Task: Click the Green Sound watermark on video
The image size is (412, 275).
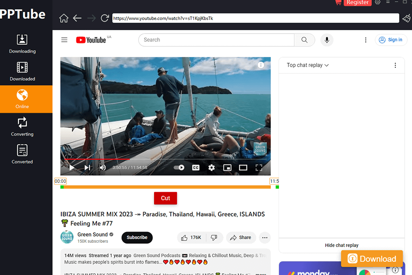Action: [260, 149]
